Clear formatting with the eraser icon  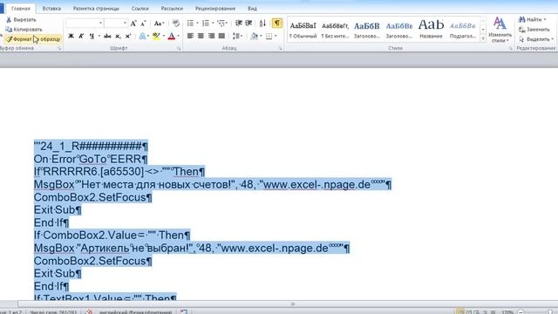coord(176,24)
